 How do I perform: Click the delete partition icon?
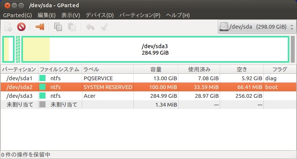click(21, 27)
